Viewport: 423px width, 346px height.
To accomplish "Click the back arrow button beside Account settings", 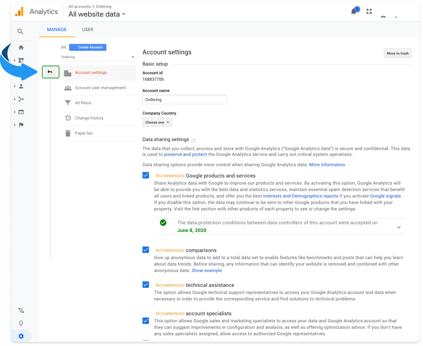I will 50,72.
